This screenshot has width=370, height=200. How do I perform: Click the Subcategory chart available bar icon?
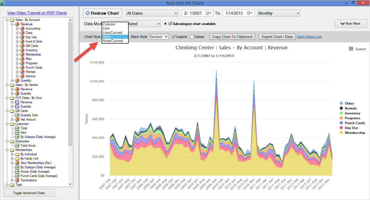tap(170, 24)
